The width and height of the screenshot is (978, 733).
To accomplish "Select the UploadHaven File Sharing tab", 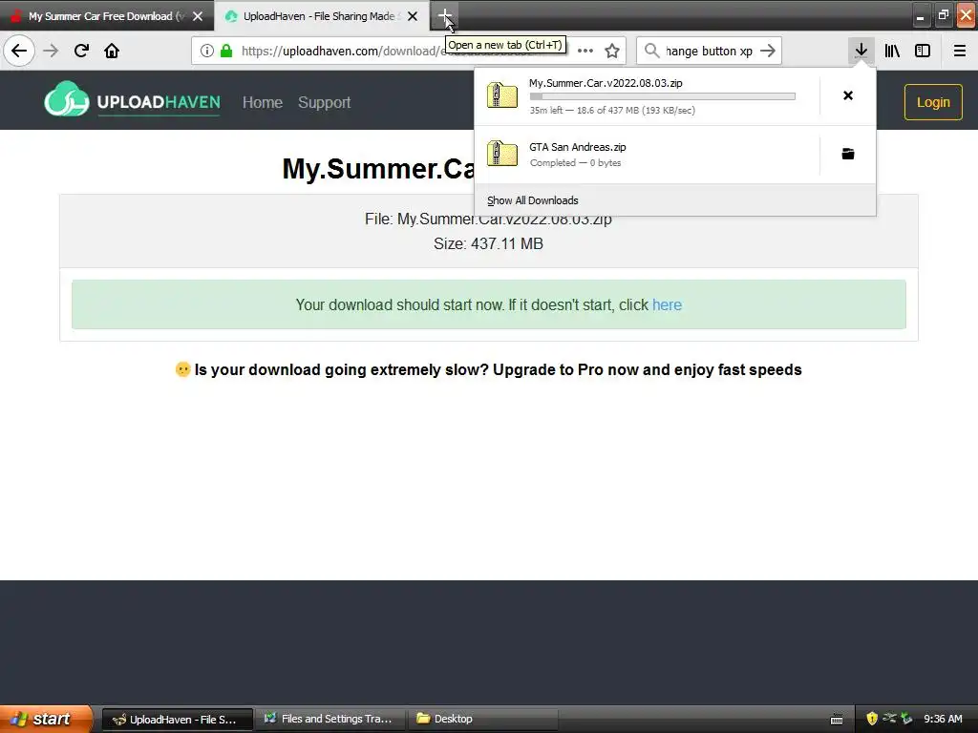I will pos(322,16).
